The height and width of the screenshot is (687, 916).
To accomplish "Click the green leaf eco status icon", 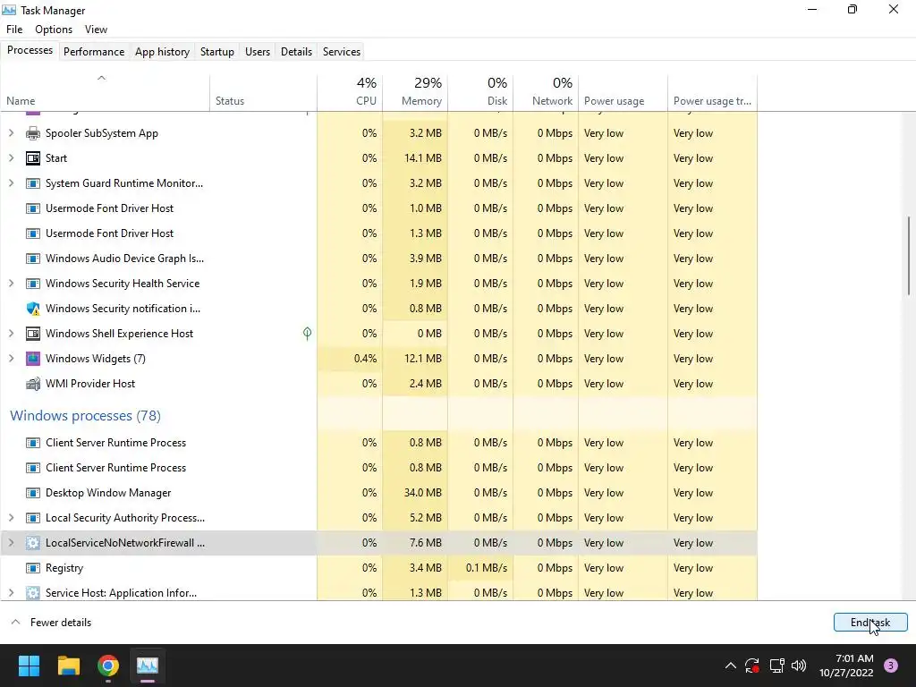I will click(x=308, y=334).
